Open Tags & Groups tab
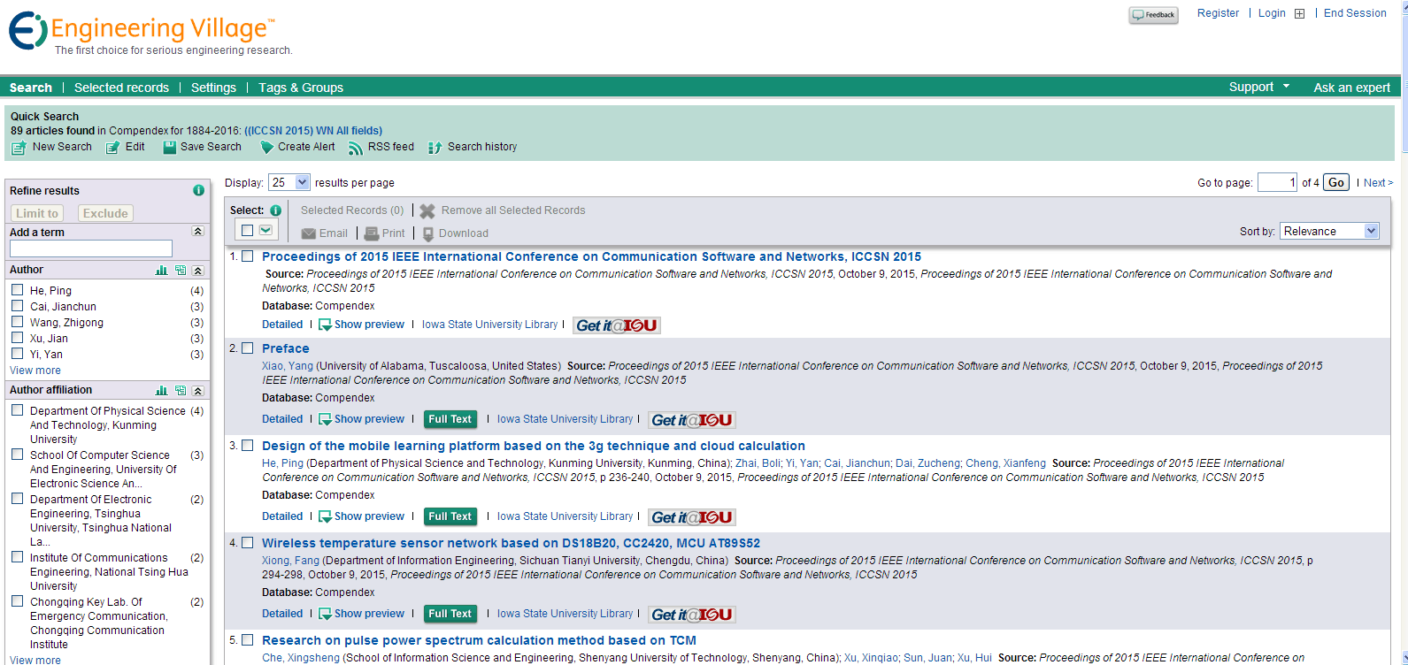The image size is (1408, 665). tap(301, 88)
